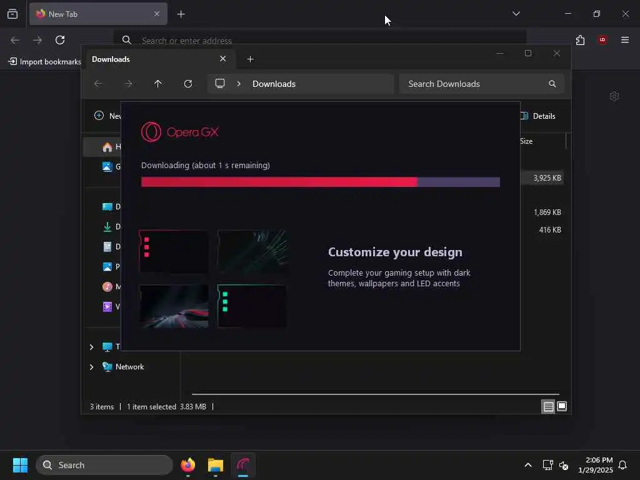Refresh the Downloads folder in File Explorer
Image resolution: width=640 pixels, height=480 pixels.
188,84
